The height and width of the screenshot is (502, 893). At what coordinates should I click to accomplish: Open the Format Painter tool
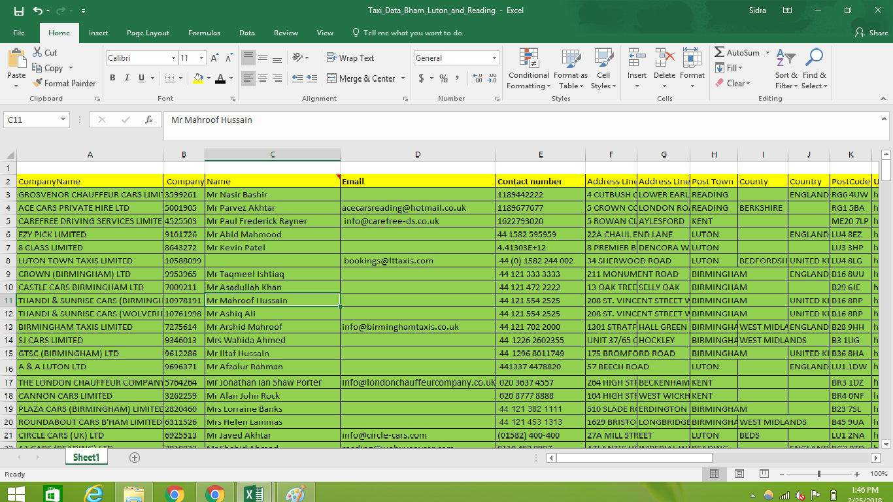(64, 83)
